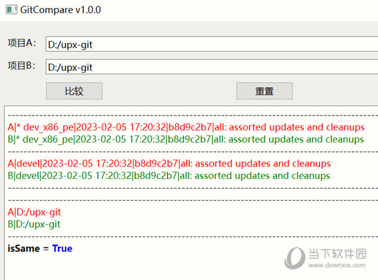Viewport: 378px width, 280px height.
Task: Click the 项目A path input field
Action: tap(212, 44)
